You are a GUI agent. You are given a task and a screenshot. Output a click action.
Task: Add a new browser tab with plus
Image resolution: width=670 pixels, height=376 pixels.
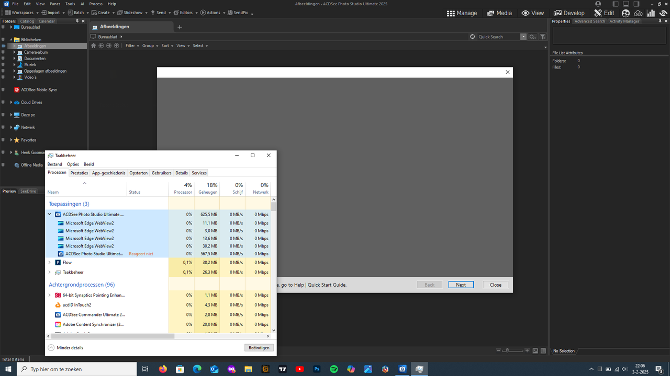pos(180,27)
